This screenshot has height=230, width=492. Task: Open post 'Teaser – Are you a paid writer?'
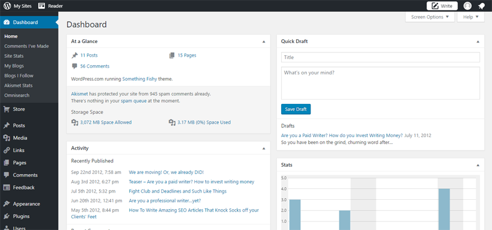tap(191, 181)
